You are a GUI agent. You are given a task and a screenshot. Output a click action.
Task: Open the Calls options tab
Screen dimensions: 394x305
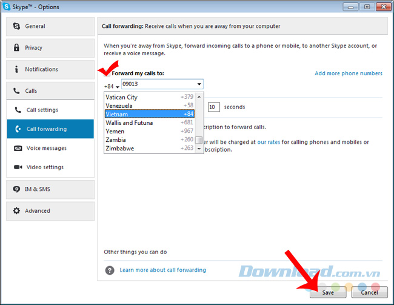tap(50, 91)
